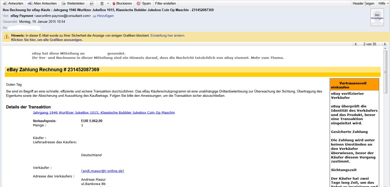The image size is (390, 187).
Task: Click the vertical scrollbar thumb
Action: pyautogui.click(x=385, y=72)
